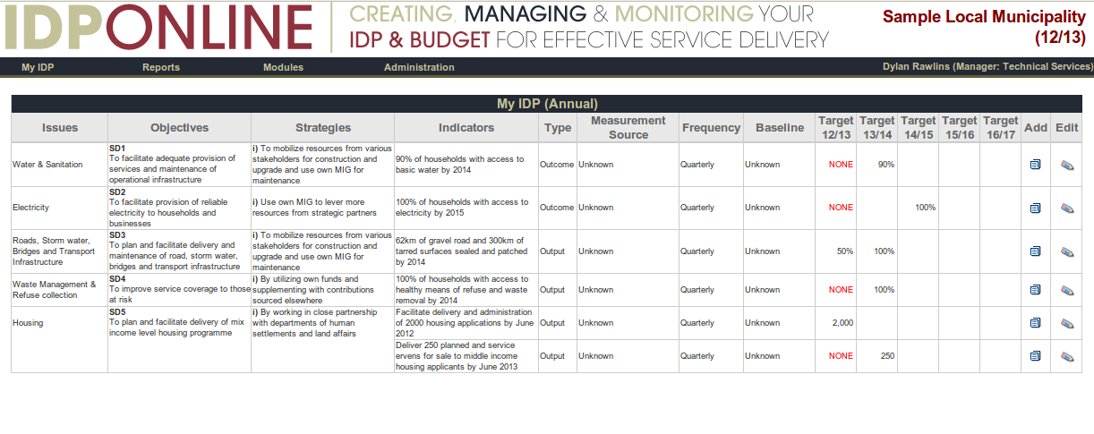
Task: Click the Target 15/16 column header
Action: pos(959,128)
